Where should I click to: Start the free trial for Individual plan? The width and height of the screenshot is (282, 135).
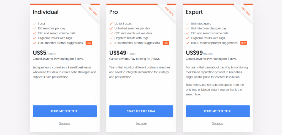[65, 111]
